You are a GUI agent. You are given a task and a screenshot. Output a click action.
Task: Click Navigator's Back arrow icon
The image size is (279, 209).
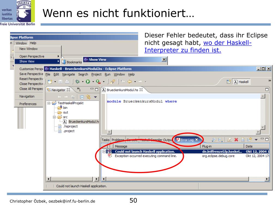59,97
